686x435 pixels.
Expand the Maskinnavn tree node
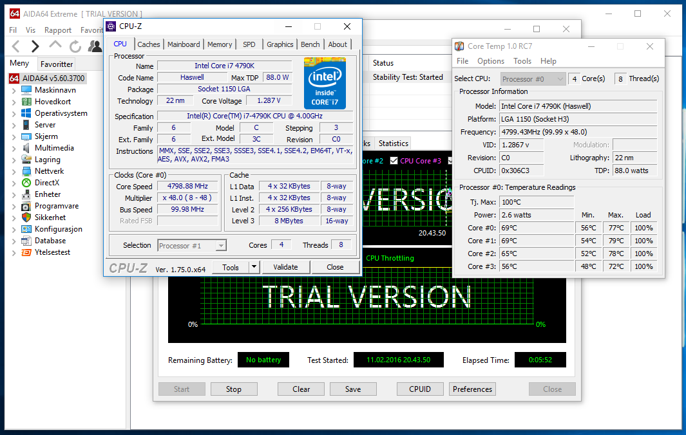coord(14,91)
